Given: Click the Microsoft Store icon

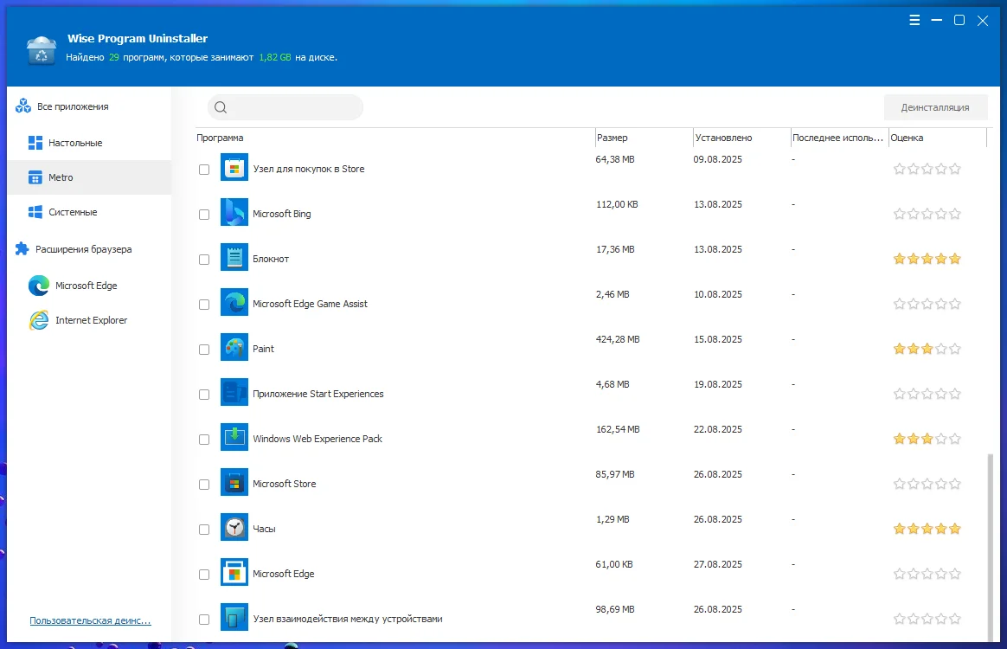Looking at the screenshot, I should click(234, 483).
